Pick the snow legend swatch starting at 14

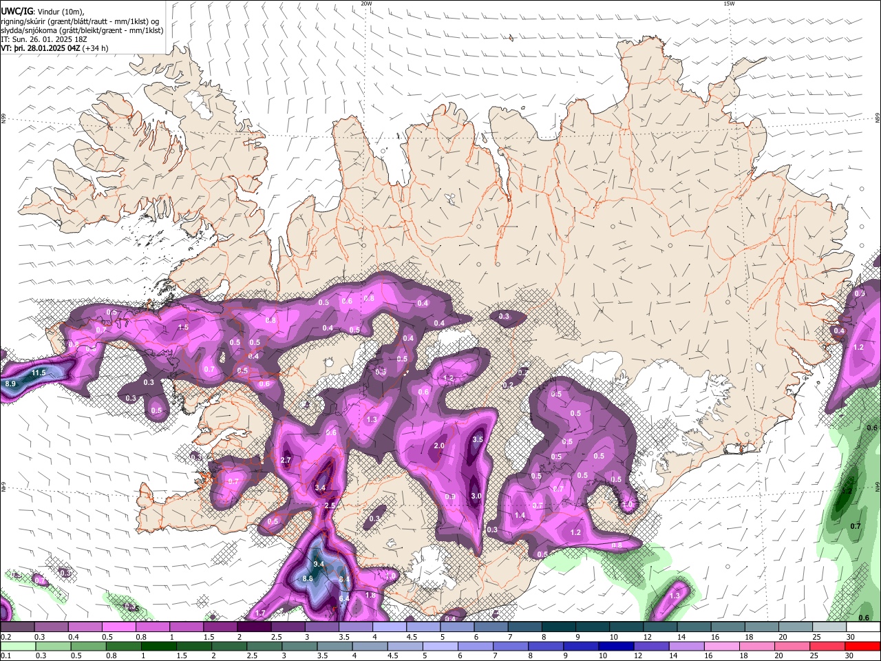pyautogui.click(x=694, y=627)
